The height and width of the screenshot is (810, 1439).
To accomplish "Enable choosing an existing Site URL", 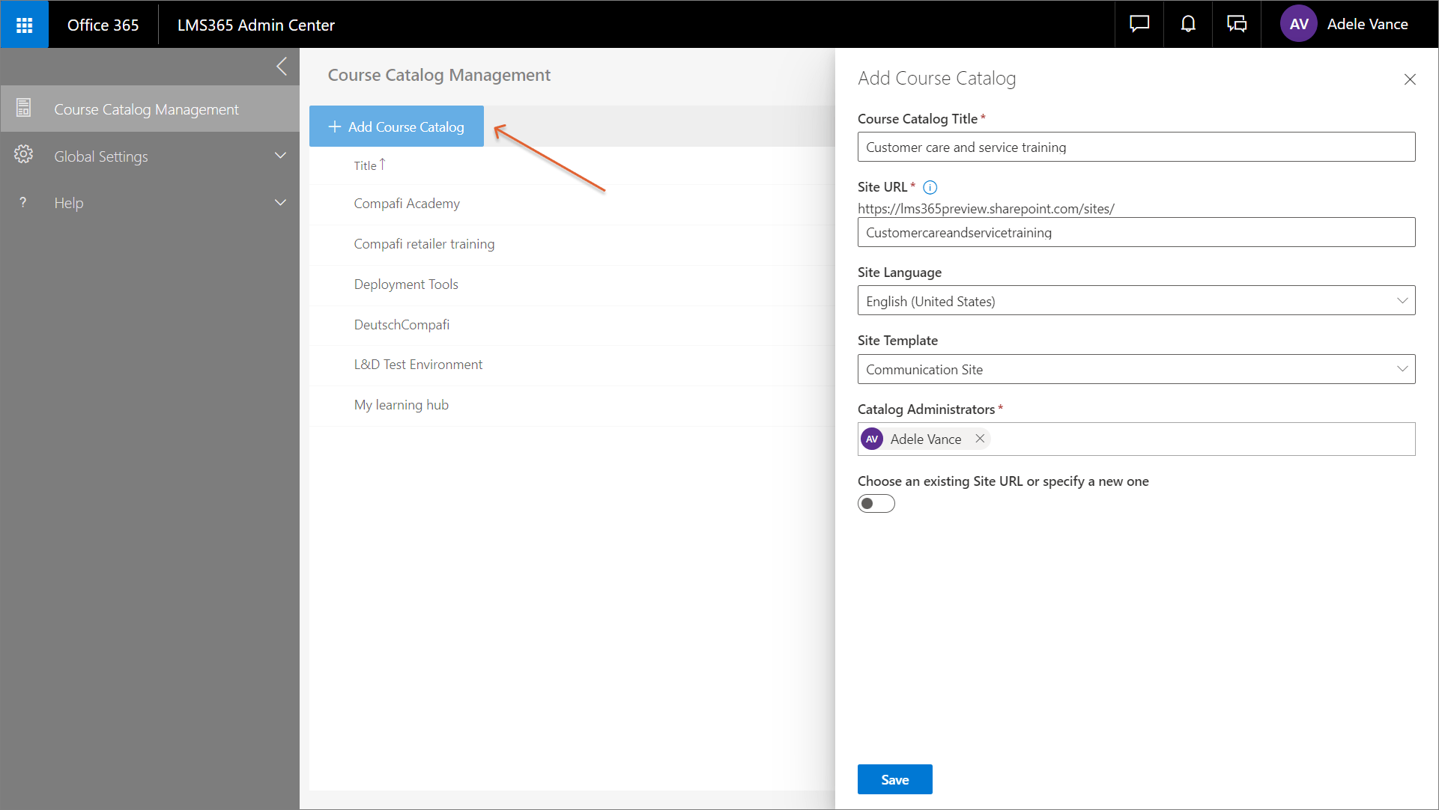I will [876, 503].
